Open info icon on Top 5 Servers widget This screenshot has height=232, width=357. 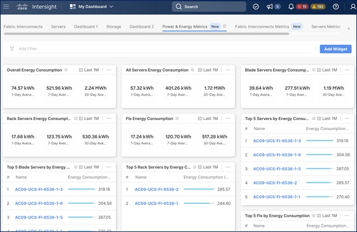pyautogui.click(x=314, y=118)
